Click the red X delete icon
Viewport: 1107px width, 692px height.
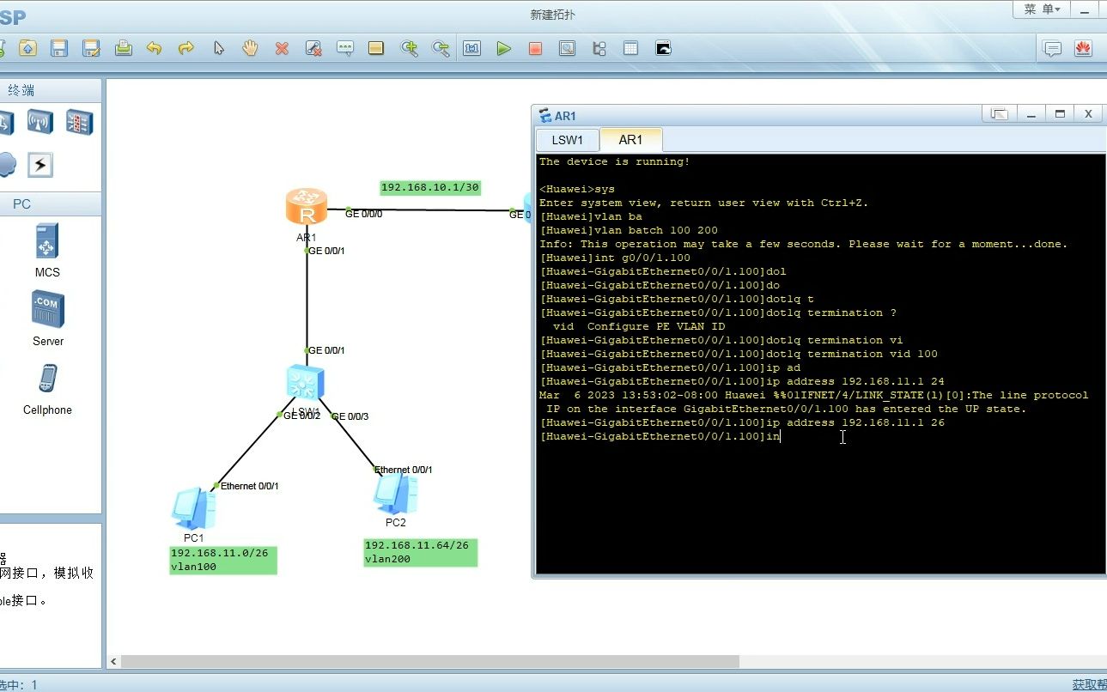coord(282,48)
